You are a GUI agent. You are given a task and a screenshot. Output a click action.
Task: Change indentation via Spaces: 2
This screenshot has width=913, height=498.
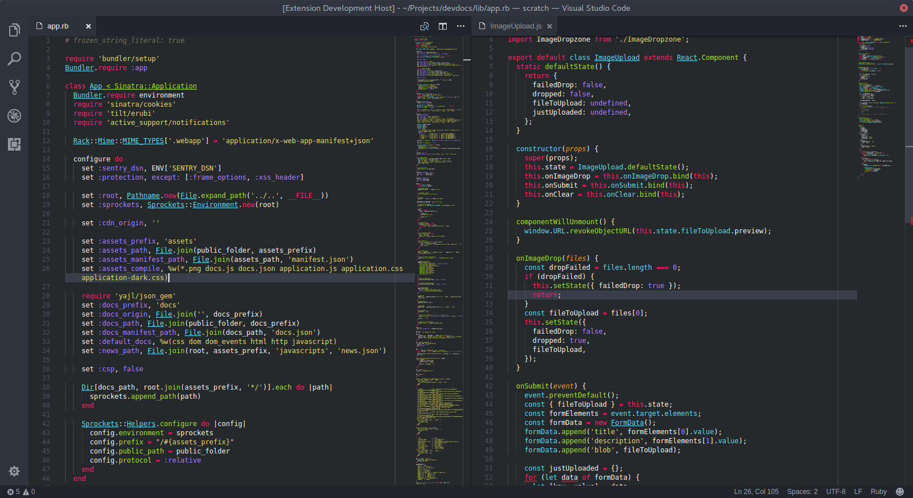pos(802,492)
